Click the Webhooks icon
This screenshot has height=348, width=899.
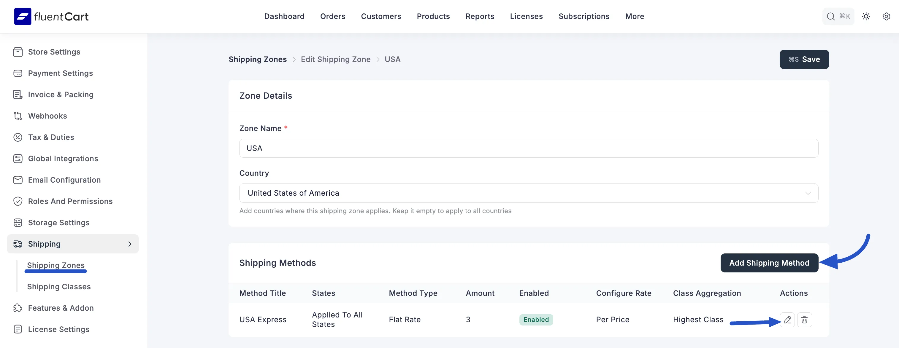[x=18, y=116]
